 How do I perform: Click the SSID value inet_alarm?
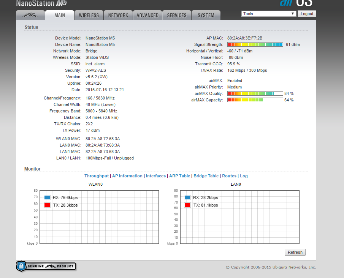click(95, 64)
